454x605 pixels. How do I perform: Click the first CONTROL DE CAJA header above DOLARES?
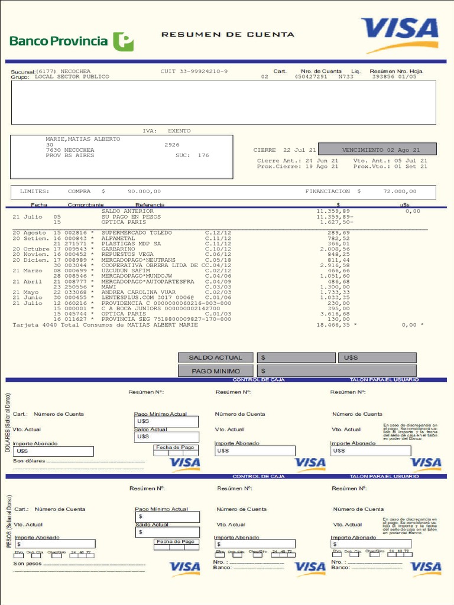coord(258,380)
